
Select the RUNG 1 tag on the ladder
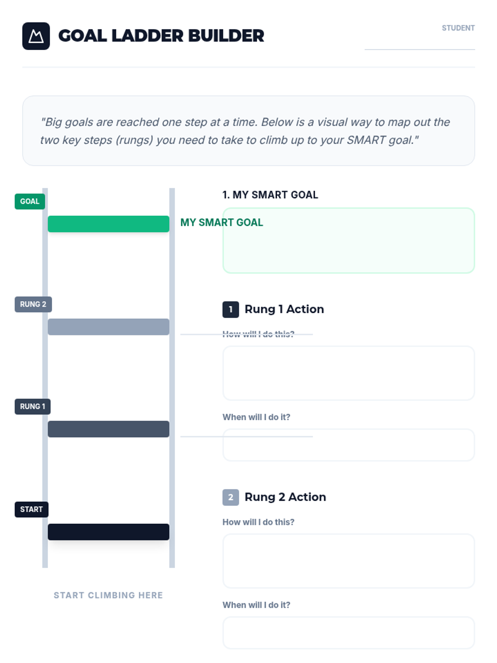(33, 407)
